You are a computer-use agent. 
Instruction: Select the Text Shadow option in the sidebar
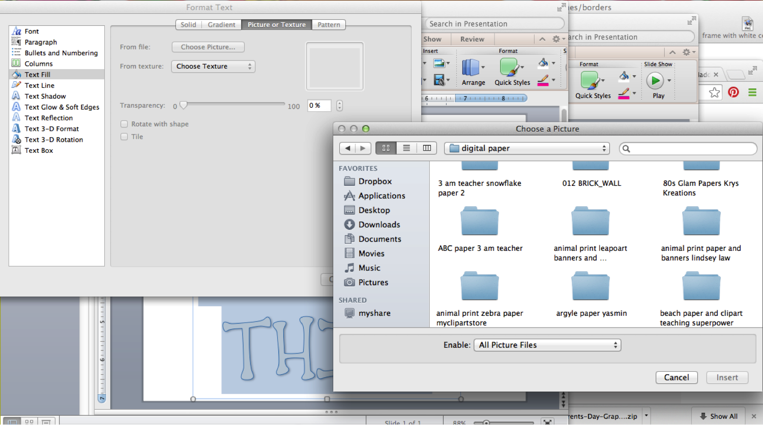click(x=45, y=96)
